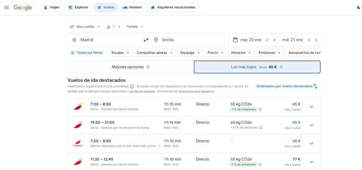Open the hamburger main menu
This screenshot has width=362, height=170.
(x=7, y=7)
